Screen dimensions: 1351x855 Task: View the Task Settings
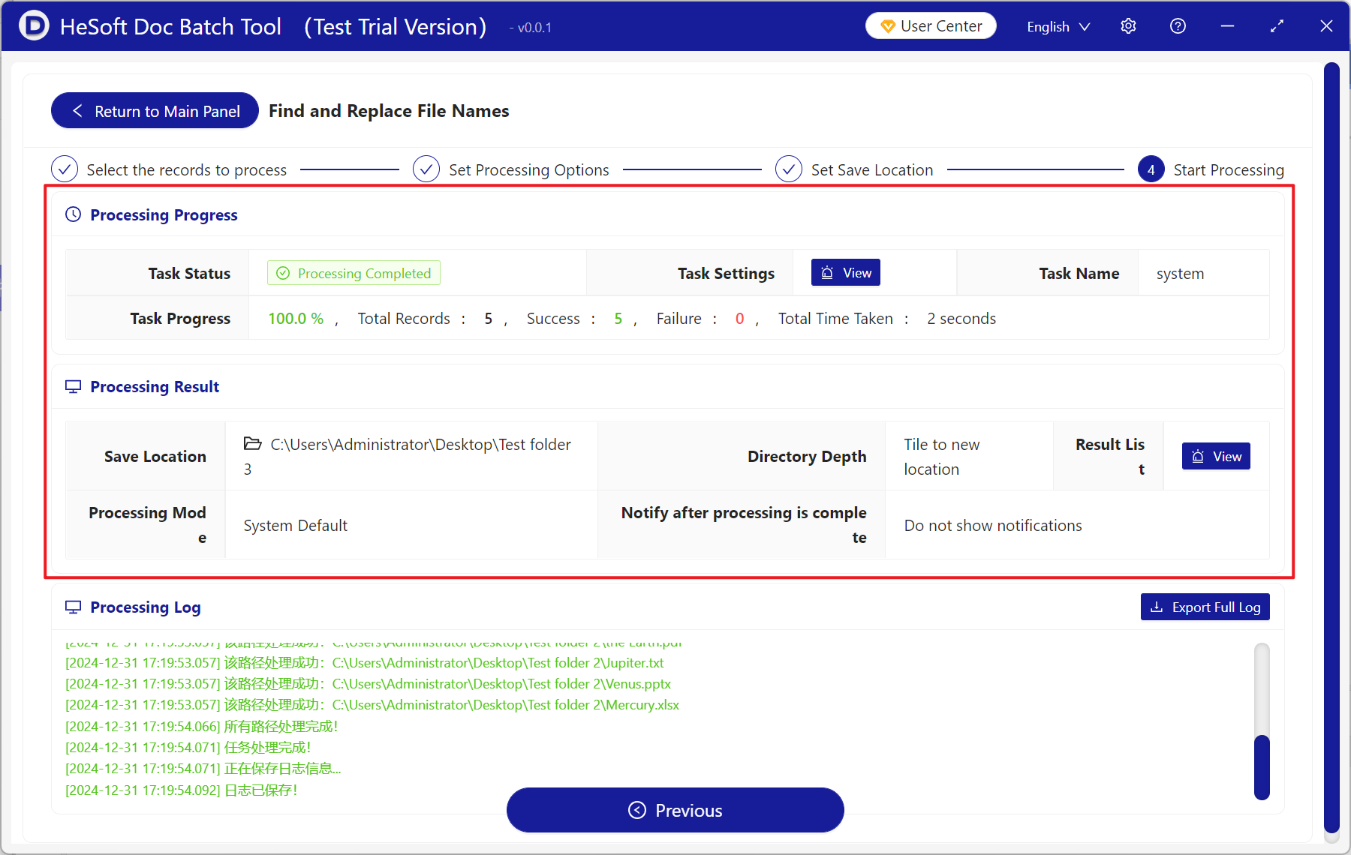coord(845,273)
